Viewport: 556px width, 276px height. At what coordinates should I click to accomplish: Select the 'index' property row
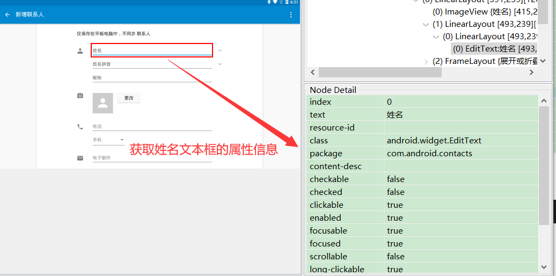click(x=422, y=102)
